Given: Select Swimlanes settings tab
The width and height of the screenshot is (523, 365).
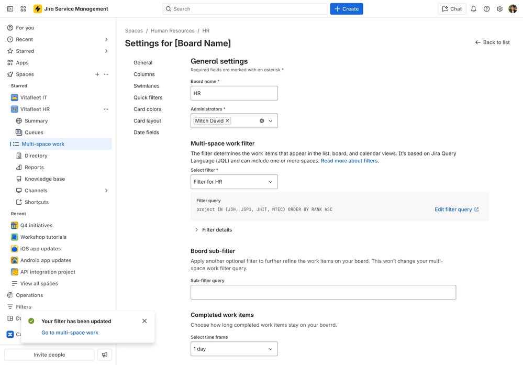Looking at the screenshot, I should (x=147, y=86).
